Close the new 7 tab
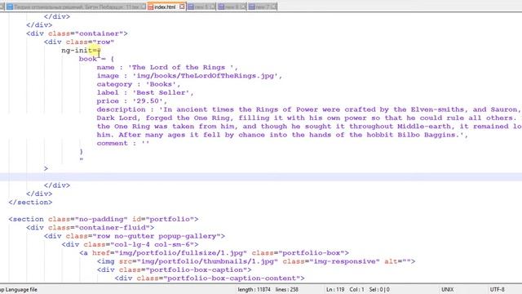Screen dimensions: 522x294 coord(274,7)
